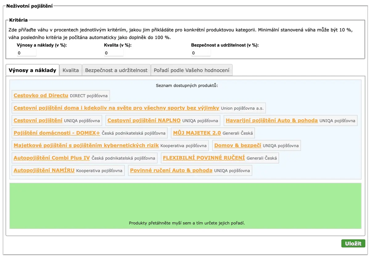Open the Union cestovní pojištění pro všechny sporty link
This screenshot has width=370, height=259.
coord(116,108)
